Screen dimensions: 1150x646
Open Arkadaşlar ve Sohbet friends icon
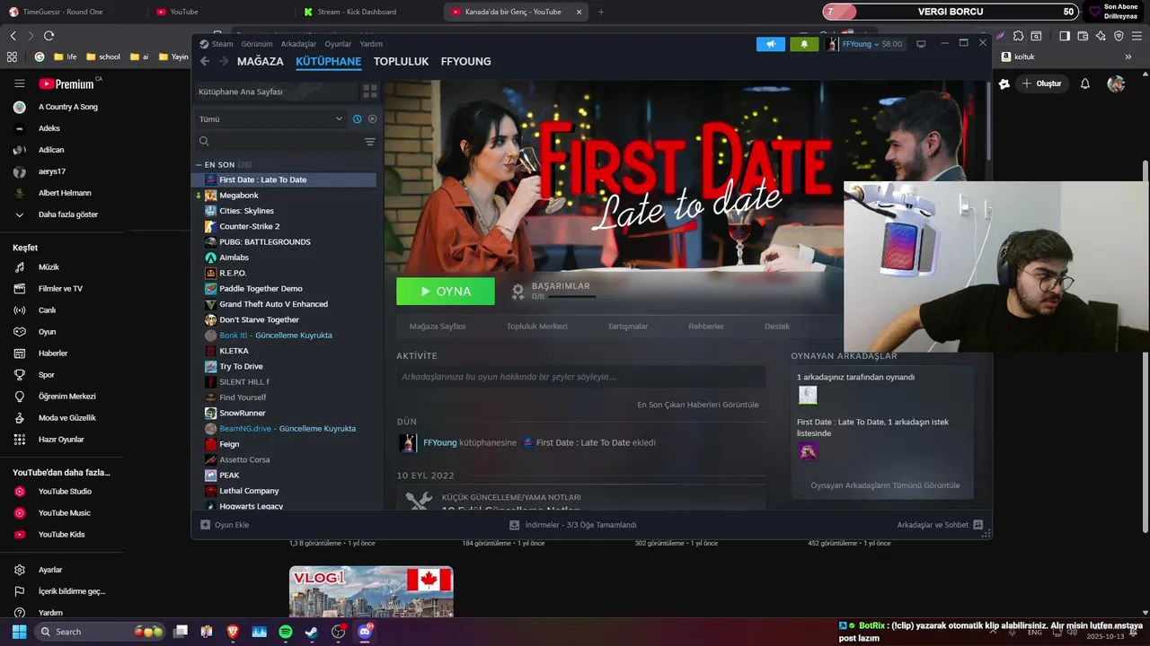point(977,525)
